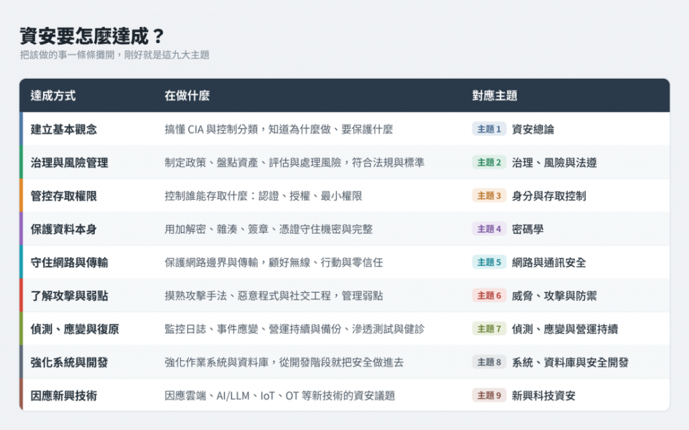Click the 資安要怎麼達成？ page heading
The height and width of the screenshot is (430, 689).
pos(92,36)
